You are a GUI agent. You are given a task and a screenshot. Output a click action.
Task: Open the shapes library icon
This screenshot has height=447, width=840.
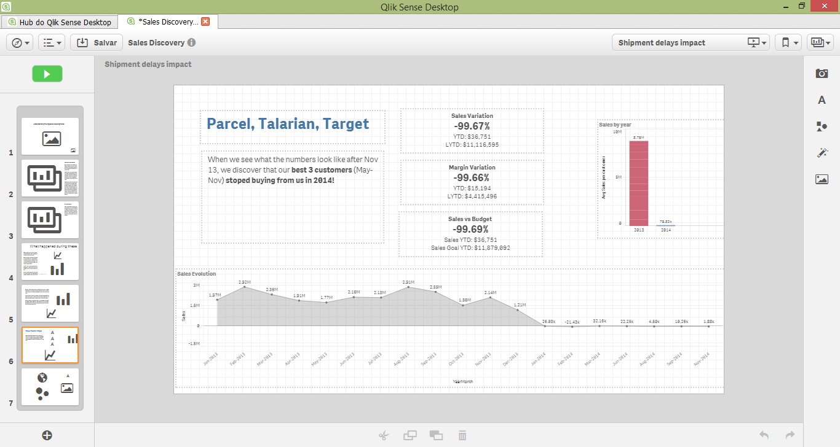(822, 126)
